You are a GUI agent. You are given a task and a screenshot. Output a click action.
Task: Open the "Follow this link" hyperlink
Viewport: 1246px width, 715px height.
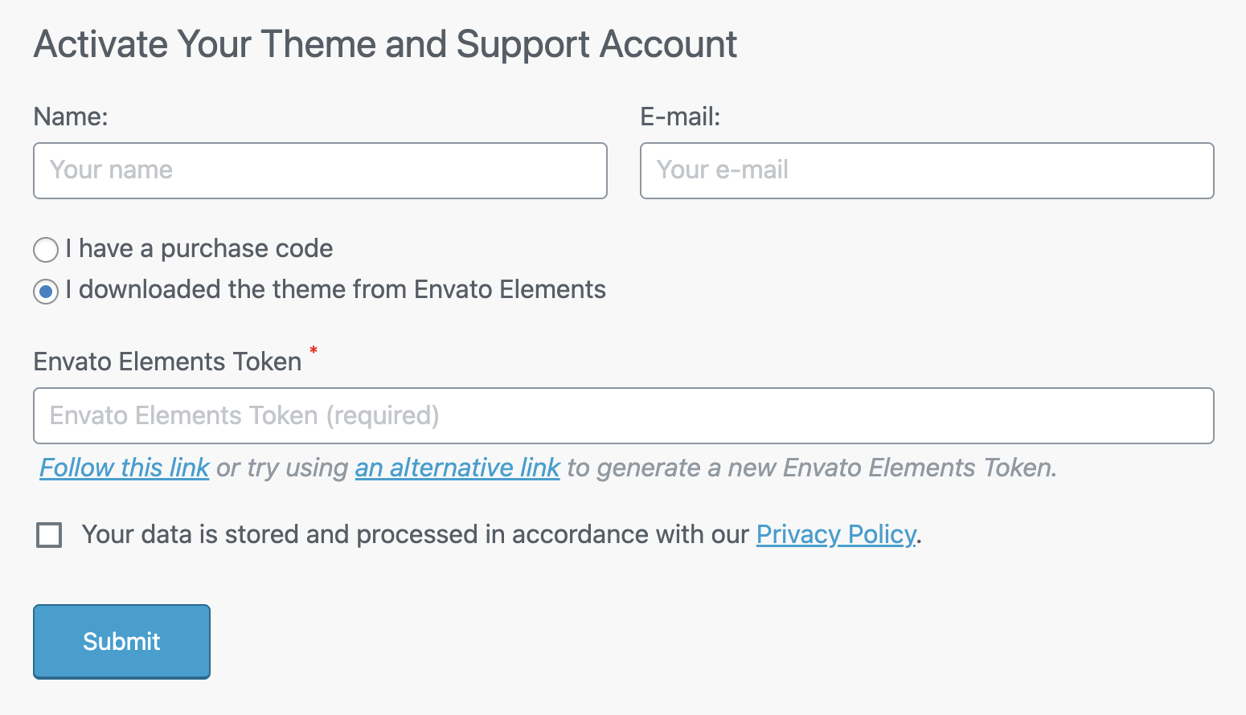point(125,468)
